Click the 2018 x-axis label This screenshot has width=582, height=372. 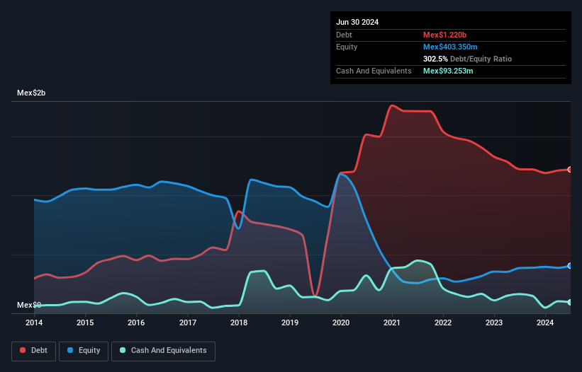coord(239,322)
